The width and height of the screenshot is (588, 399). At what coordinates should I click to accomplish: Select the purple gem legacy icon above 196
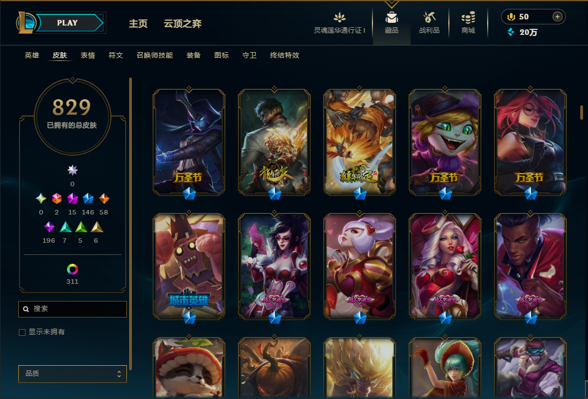point(49,227)
